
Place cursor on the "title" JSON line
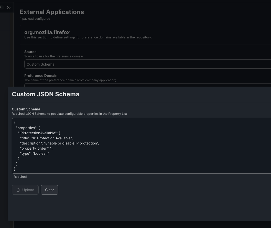pyautogui.click(x=46, y=138)
